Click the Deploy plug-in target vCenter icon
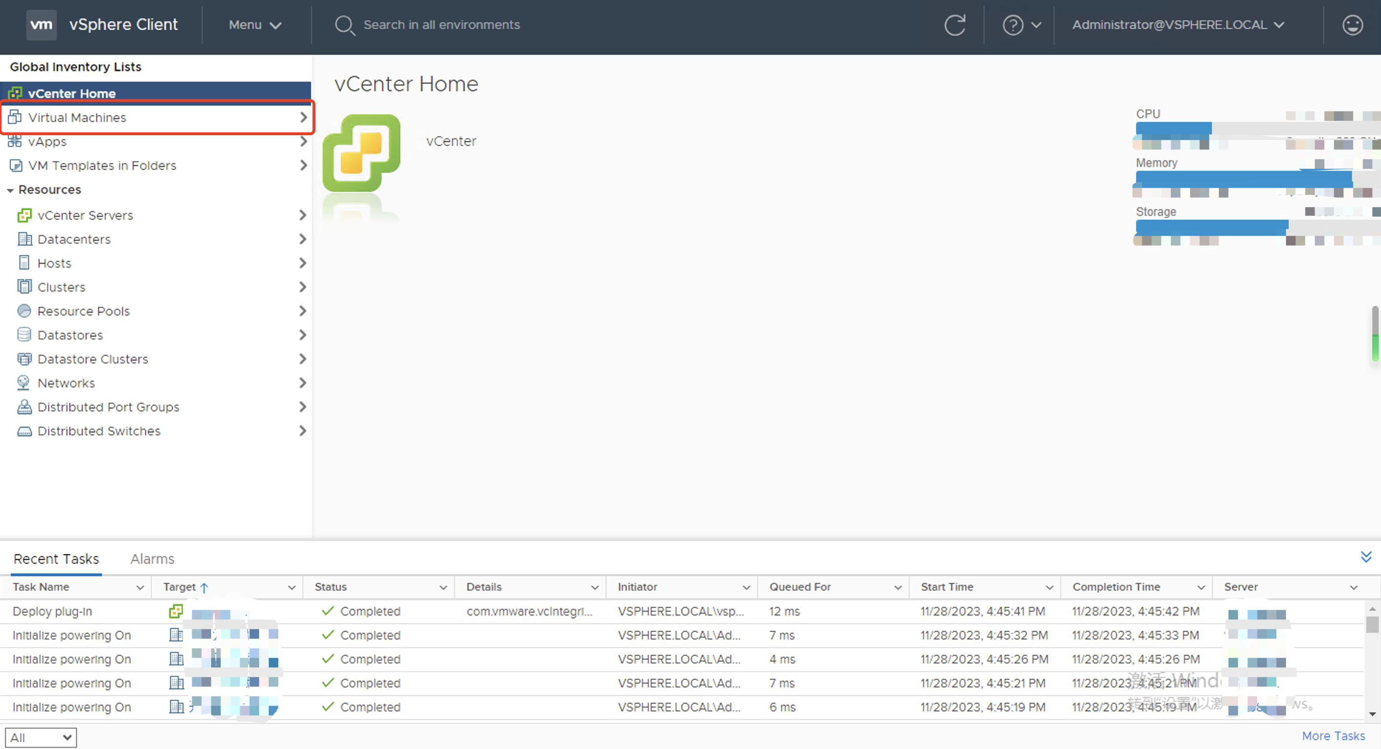 (x=176, y=611)
